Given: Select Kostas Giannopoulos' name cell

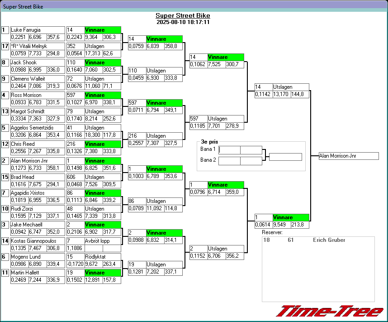Looking at the screenshot, I should 37,241.
